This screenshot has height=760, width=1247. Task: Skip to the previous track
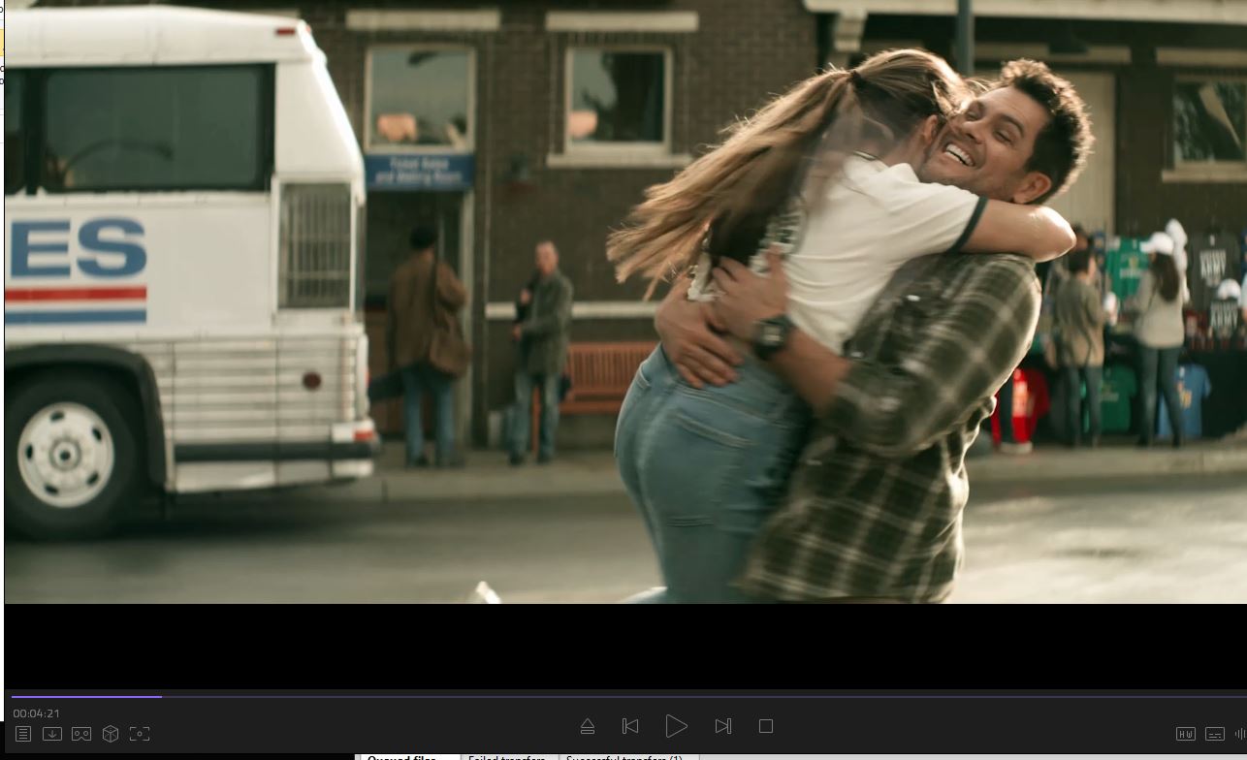pos(630,726)
